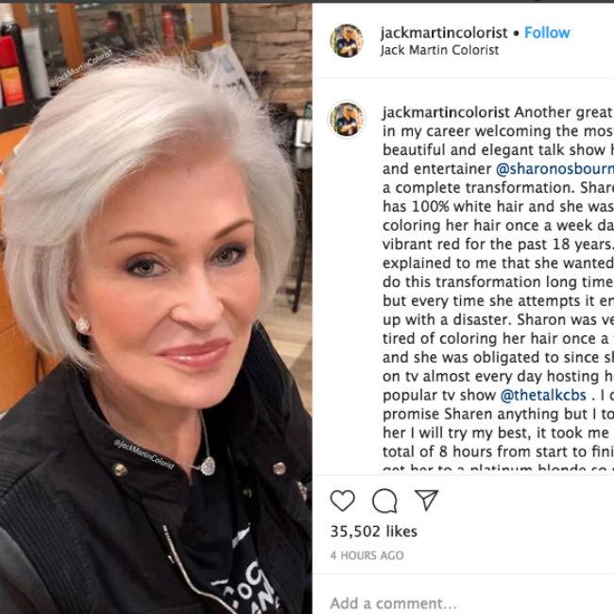The height and width of the screenshot is (614, 614).
Task: Like the post with the heart icon
Action: point(343,501)
